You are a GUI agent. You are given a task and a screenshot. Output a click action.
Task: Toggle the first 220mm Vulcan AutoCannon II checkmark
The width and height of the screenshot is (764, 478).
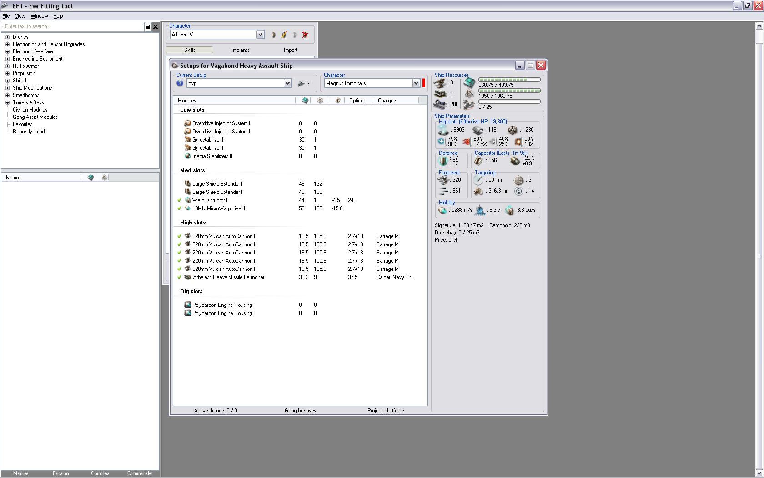click(x=179, y=236)
